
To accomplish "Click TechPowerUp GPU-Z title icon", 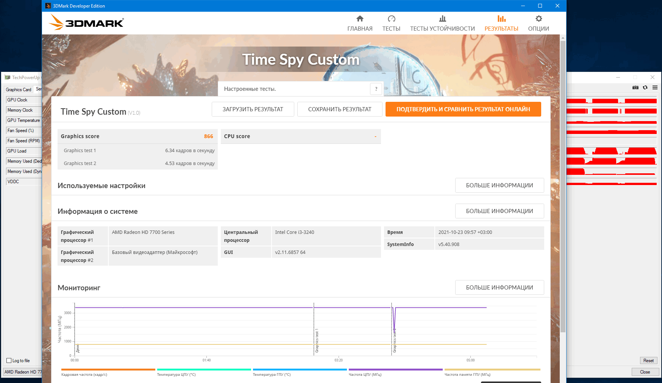I will [8, 78].
